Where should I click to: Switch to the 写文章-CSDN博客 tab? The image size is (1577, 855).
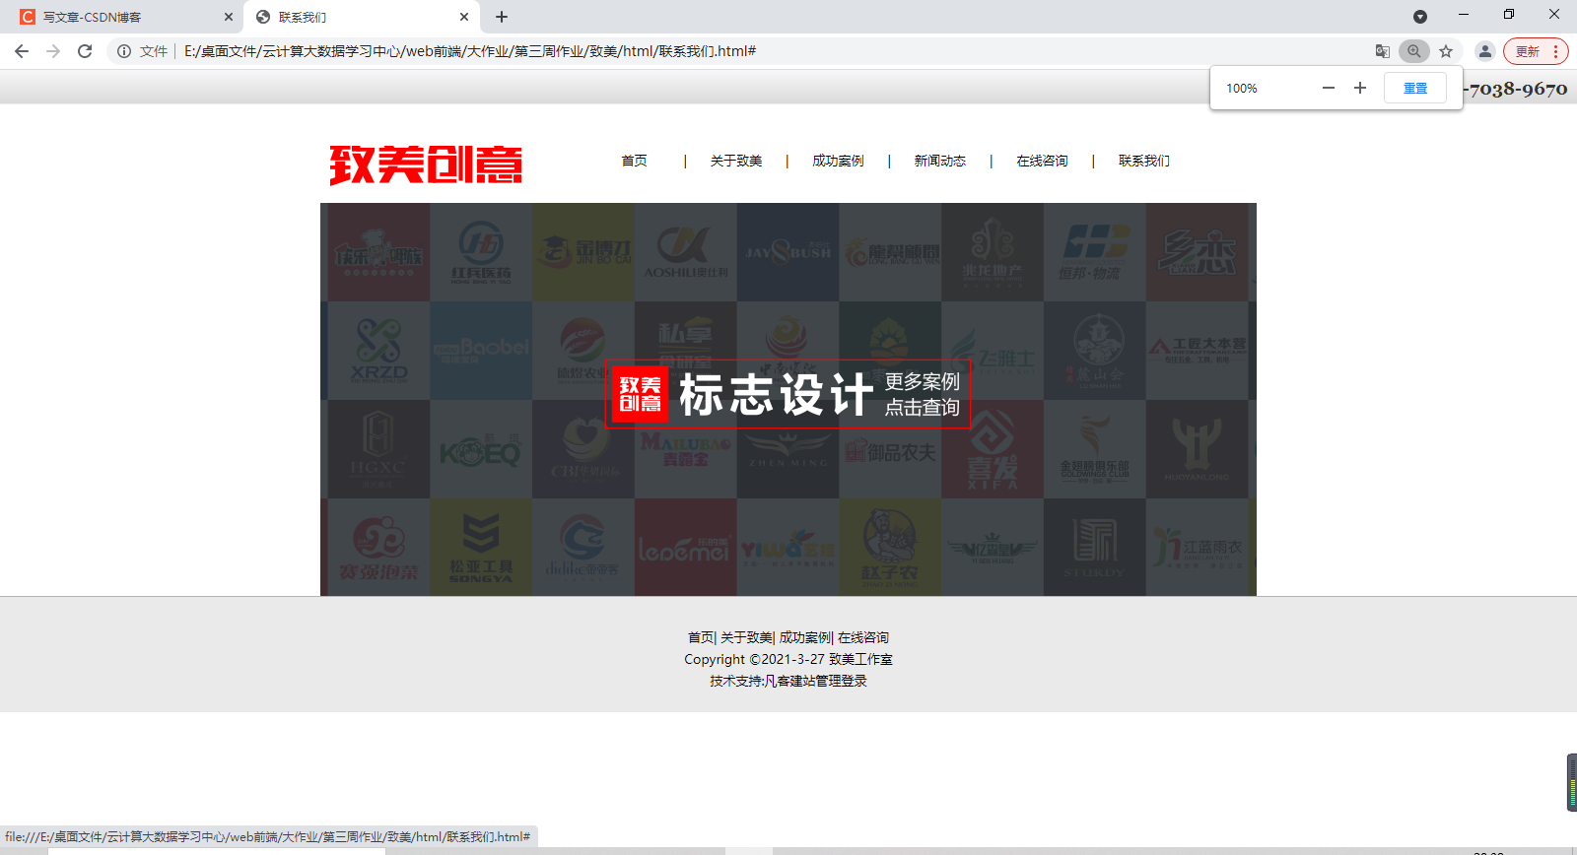[121, 17]
